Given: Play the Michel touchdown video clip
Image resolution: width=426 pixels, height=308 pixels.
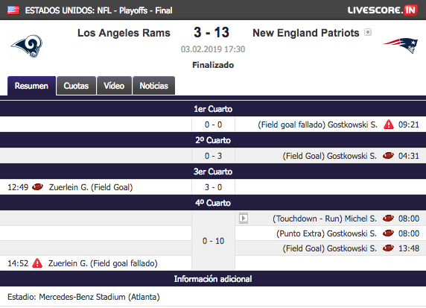Looking at the screenshot, I should (x=244, y=219).
